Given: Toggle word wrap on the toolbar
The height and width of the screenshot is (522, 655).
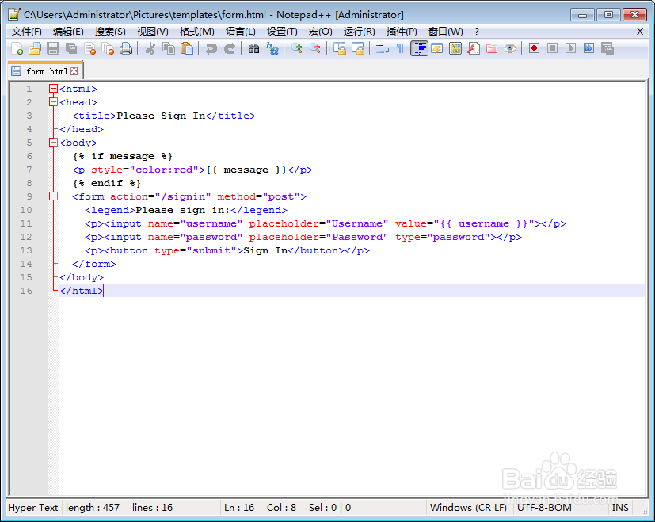Looking at the screenshot, I should 382,48.
